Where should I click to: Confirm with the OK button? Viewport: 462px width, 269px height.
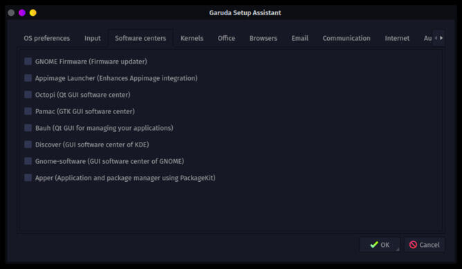380,245
